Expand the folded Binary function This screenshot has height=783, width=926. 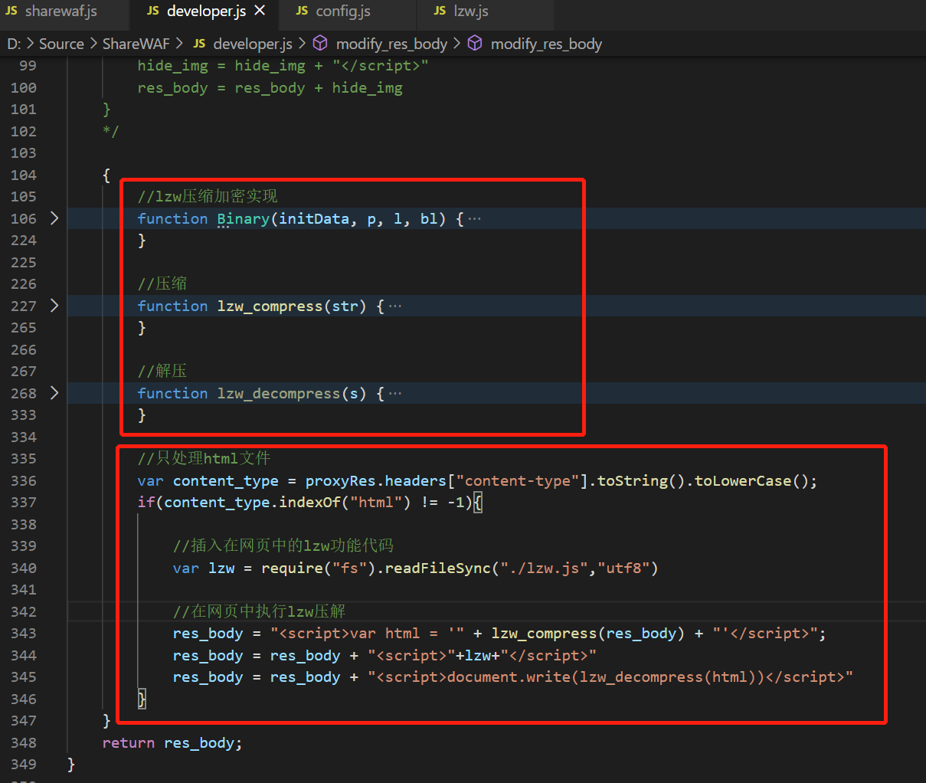pos(54,218)
